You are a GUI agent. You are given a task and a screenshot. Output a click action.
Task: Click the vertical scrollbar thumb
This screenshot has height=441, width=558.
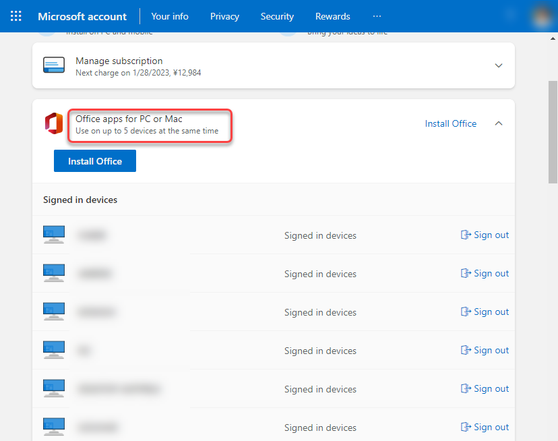click(553, 132)
